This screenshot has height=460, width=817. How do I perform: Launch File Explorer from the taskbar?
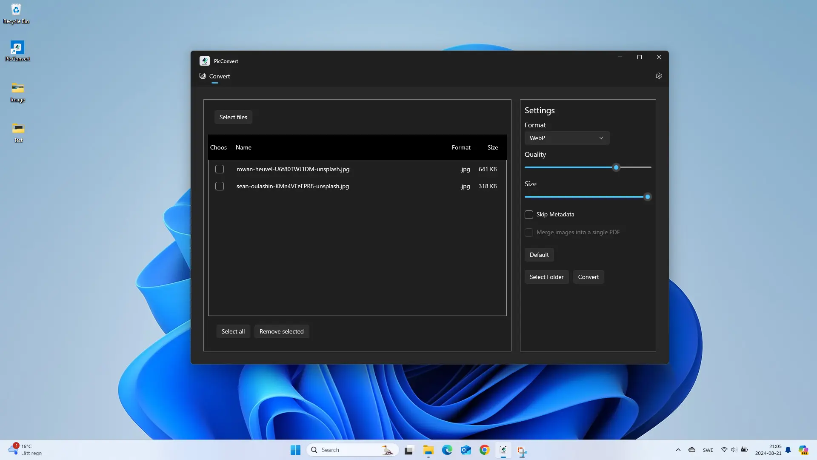(428, 450)
